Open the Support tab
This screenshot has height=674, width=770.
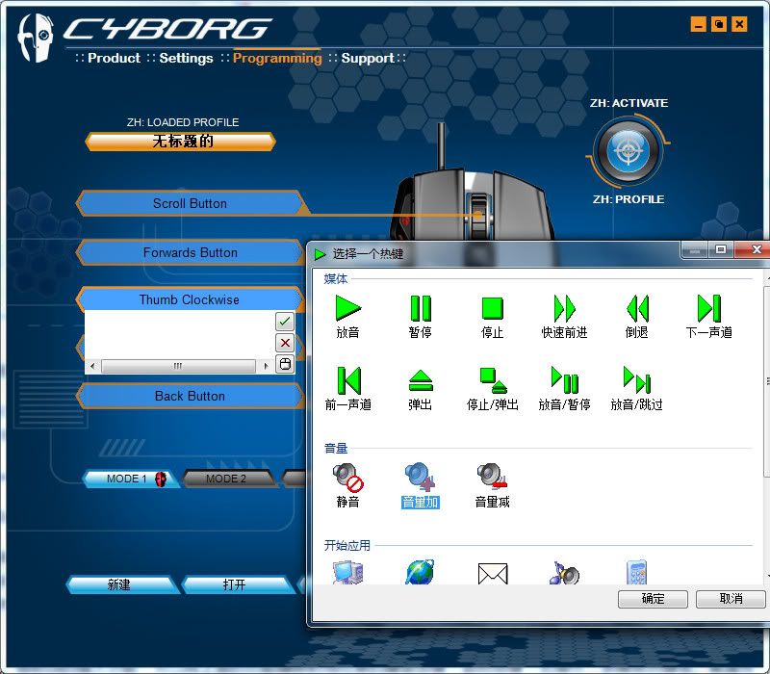pos(367,58)
